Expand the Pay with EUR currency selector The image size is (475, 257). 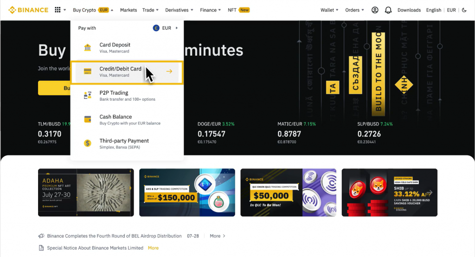[x=165, y=28]
